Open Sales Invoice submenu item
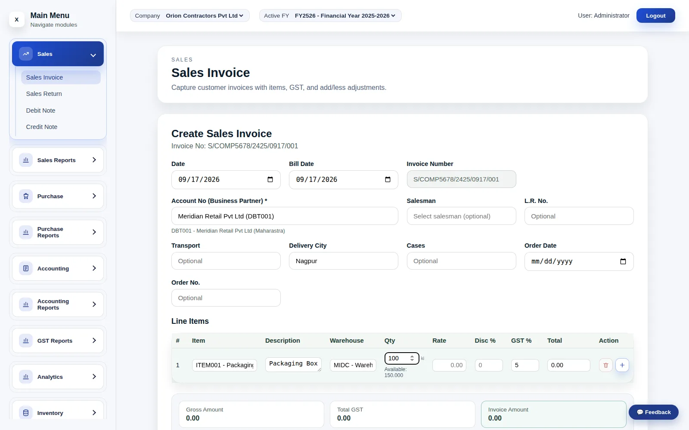The height and width of the screenshot is (430, 689). pos(61,77)
